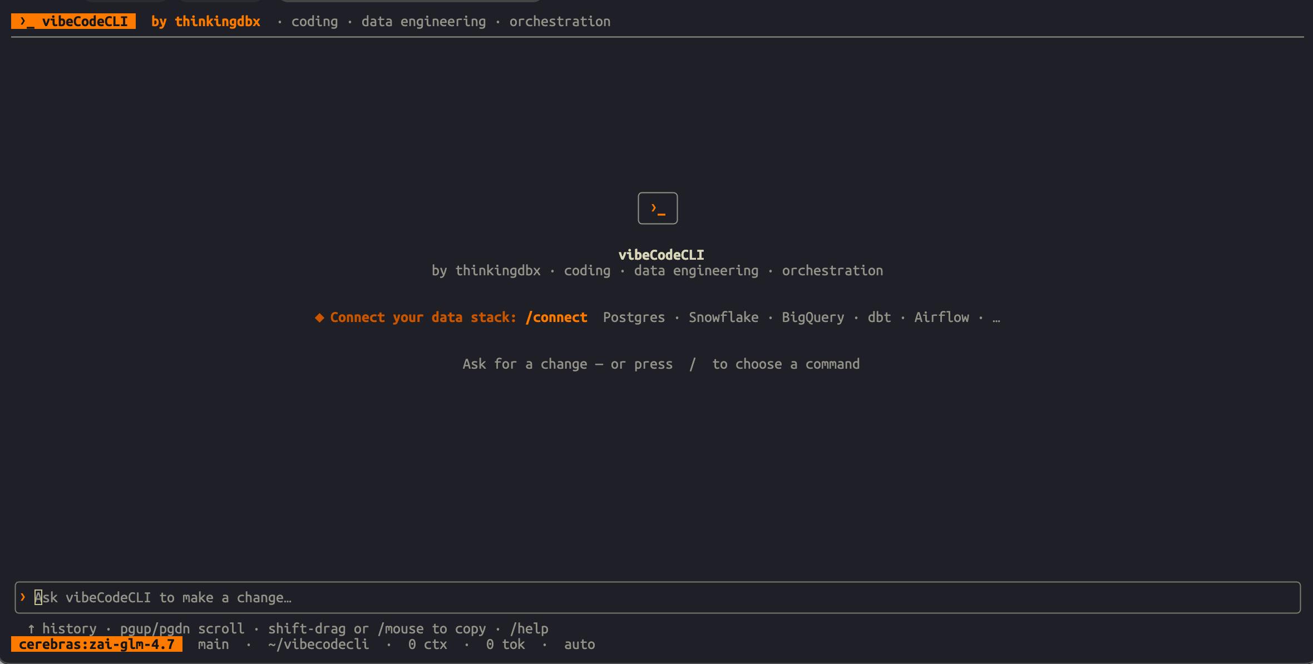Click the slash key hint in 'or press /'

coord(693,364)
